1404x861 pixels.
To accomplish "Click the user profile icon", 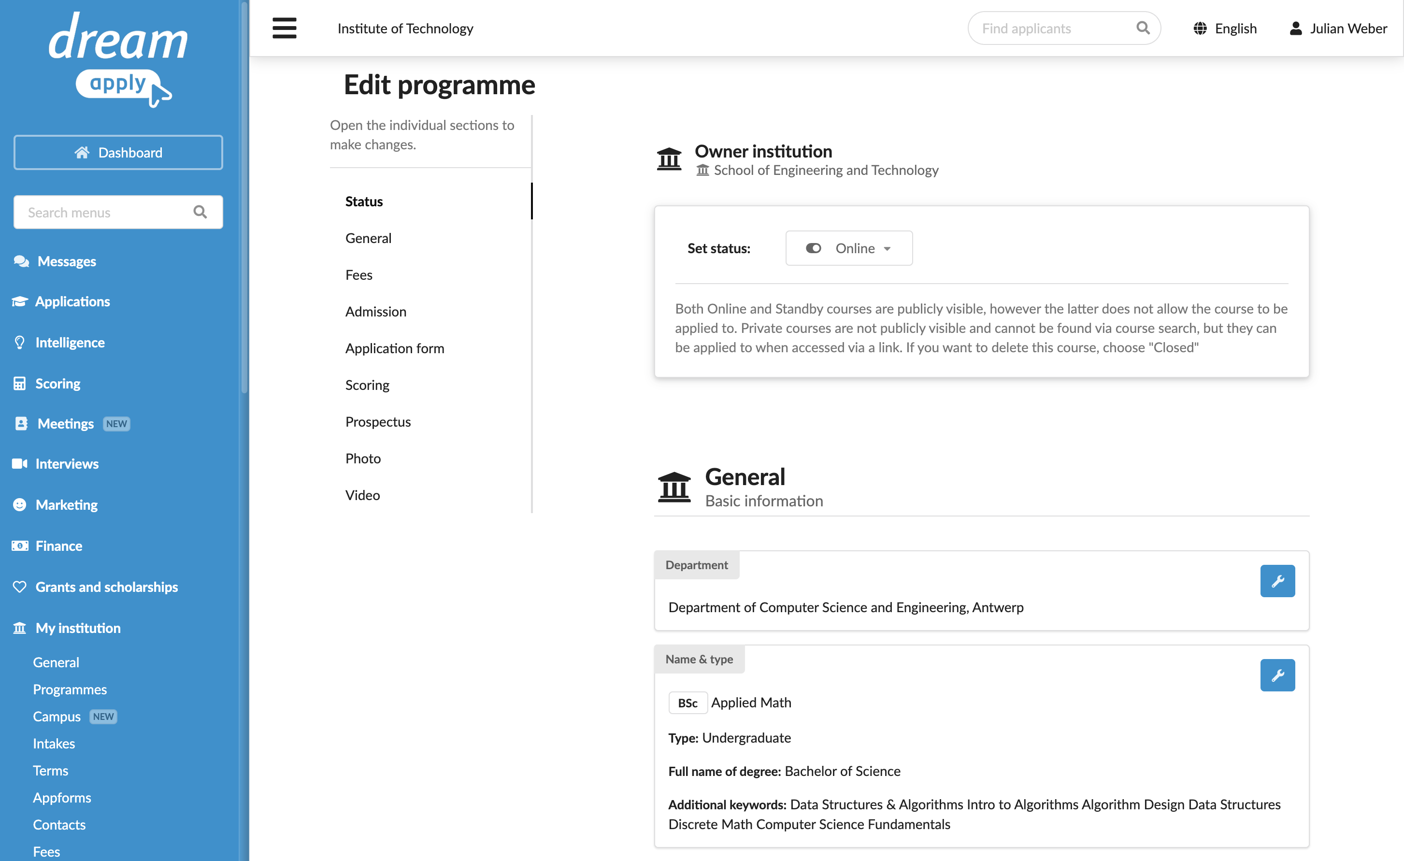I will pyautogui.click(x=1296, y=29).
